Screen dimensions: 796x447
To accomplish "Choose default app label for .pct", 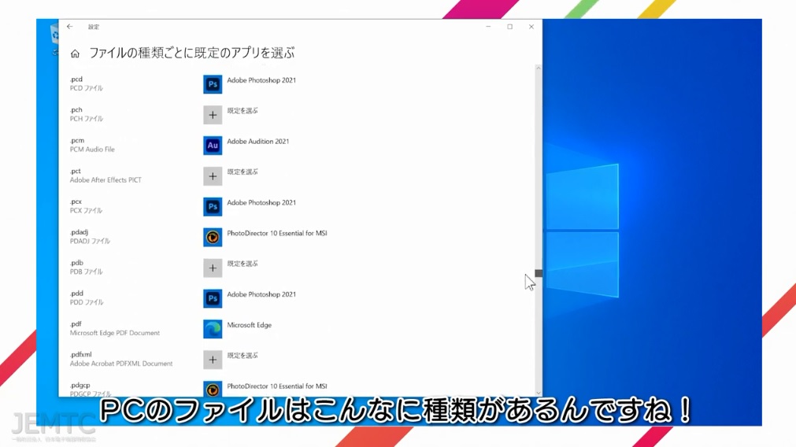I will (x=243, y=172).
